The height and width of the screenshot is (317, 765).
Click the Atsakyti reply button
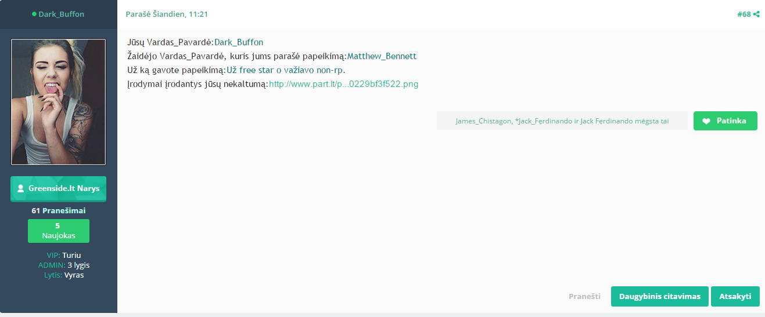[x=735, y=296]
